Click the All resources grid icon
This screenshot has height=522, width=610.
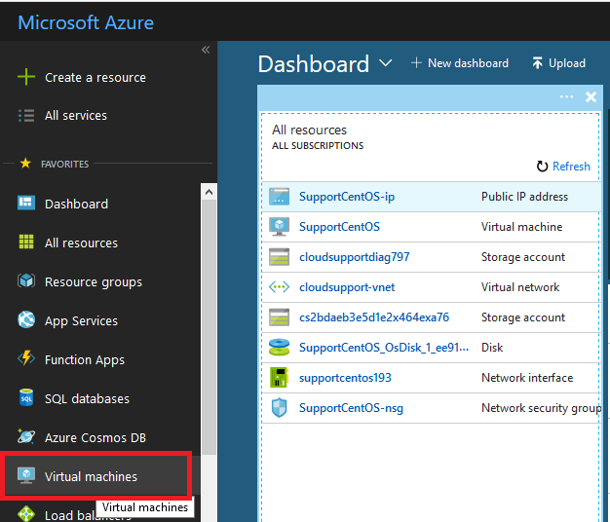pos(26,242)
